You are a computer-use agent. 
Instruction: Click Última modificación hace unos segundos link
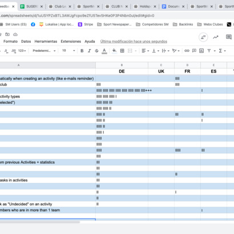(x=134, y=42)
